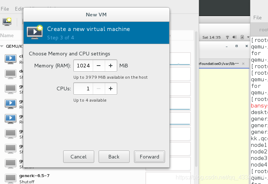Image resolution: width=268 pixels, height=184 pixels.
Task: Open system menu dropdown arrow in top bar
Action: point(248,37)
